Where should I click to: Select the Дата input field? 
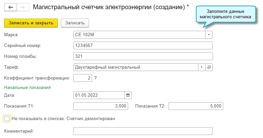(99, 95)
